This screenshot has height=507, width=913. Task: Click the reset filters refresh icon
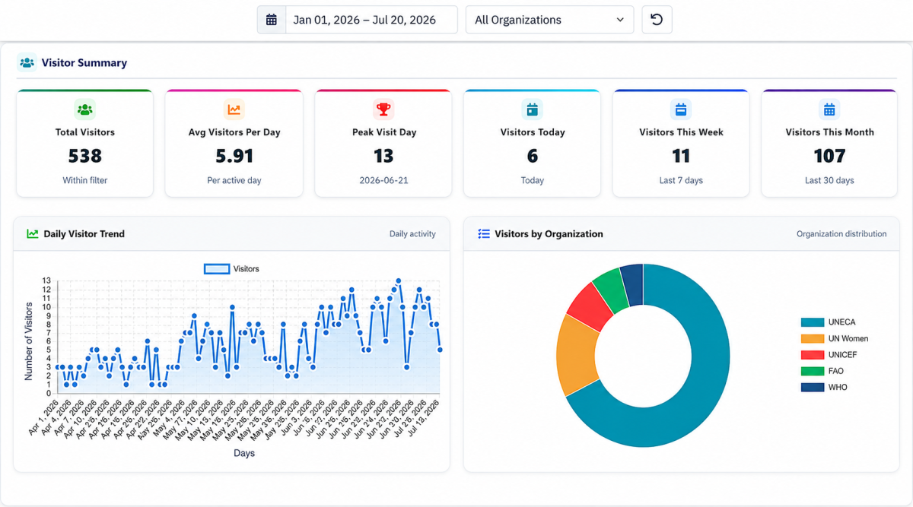(657, 20)
